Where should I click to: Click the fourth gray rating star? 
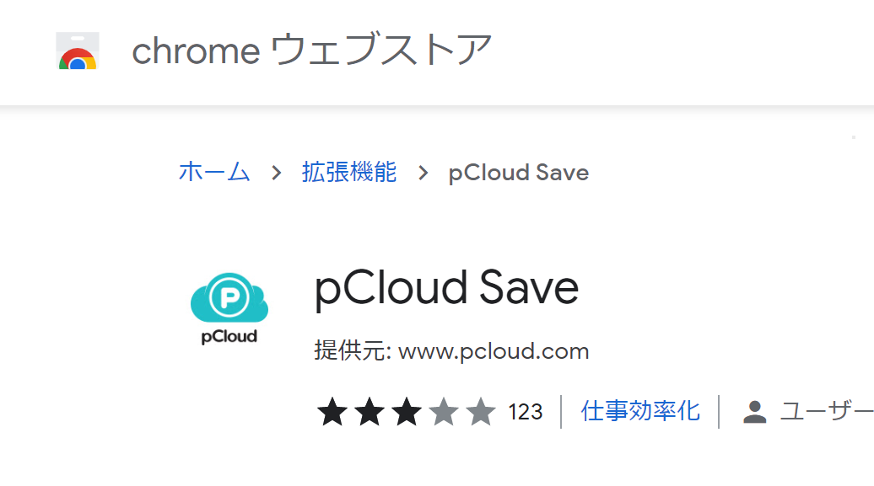(444, 412)
